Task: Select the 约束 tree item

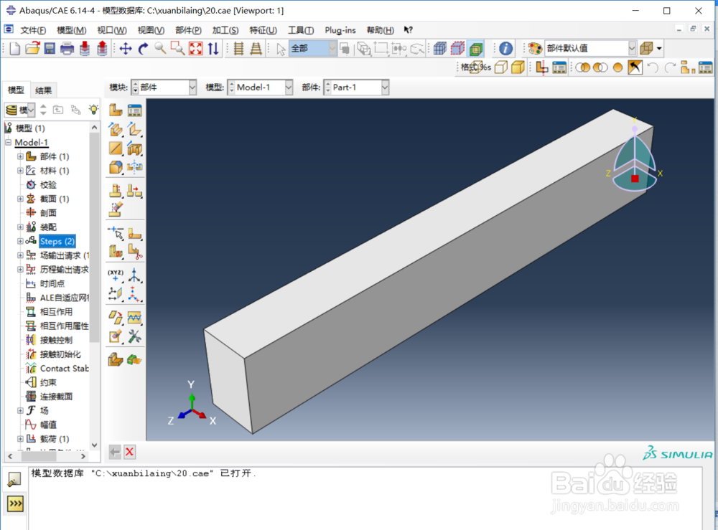Action: tap(48, 382)
